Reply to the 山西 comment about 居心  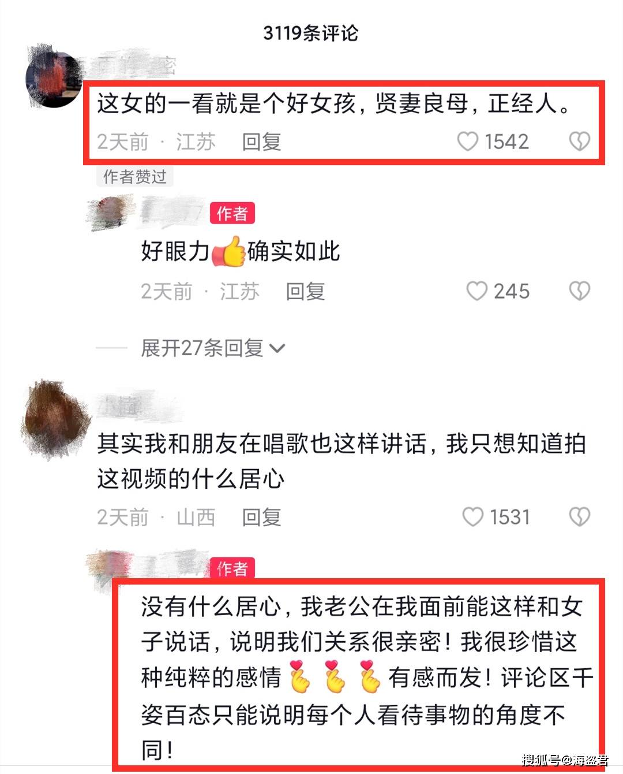[261, 516]
